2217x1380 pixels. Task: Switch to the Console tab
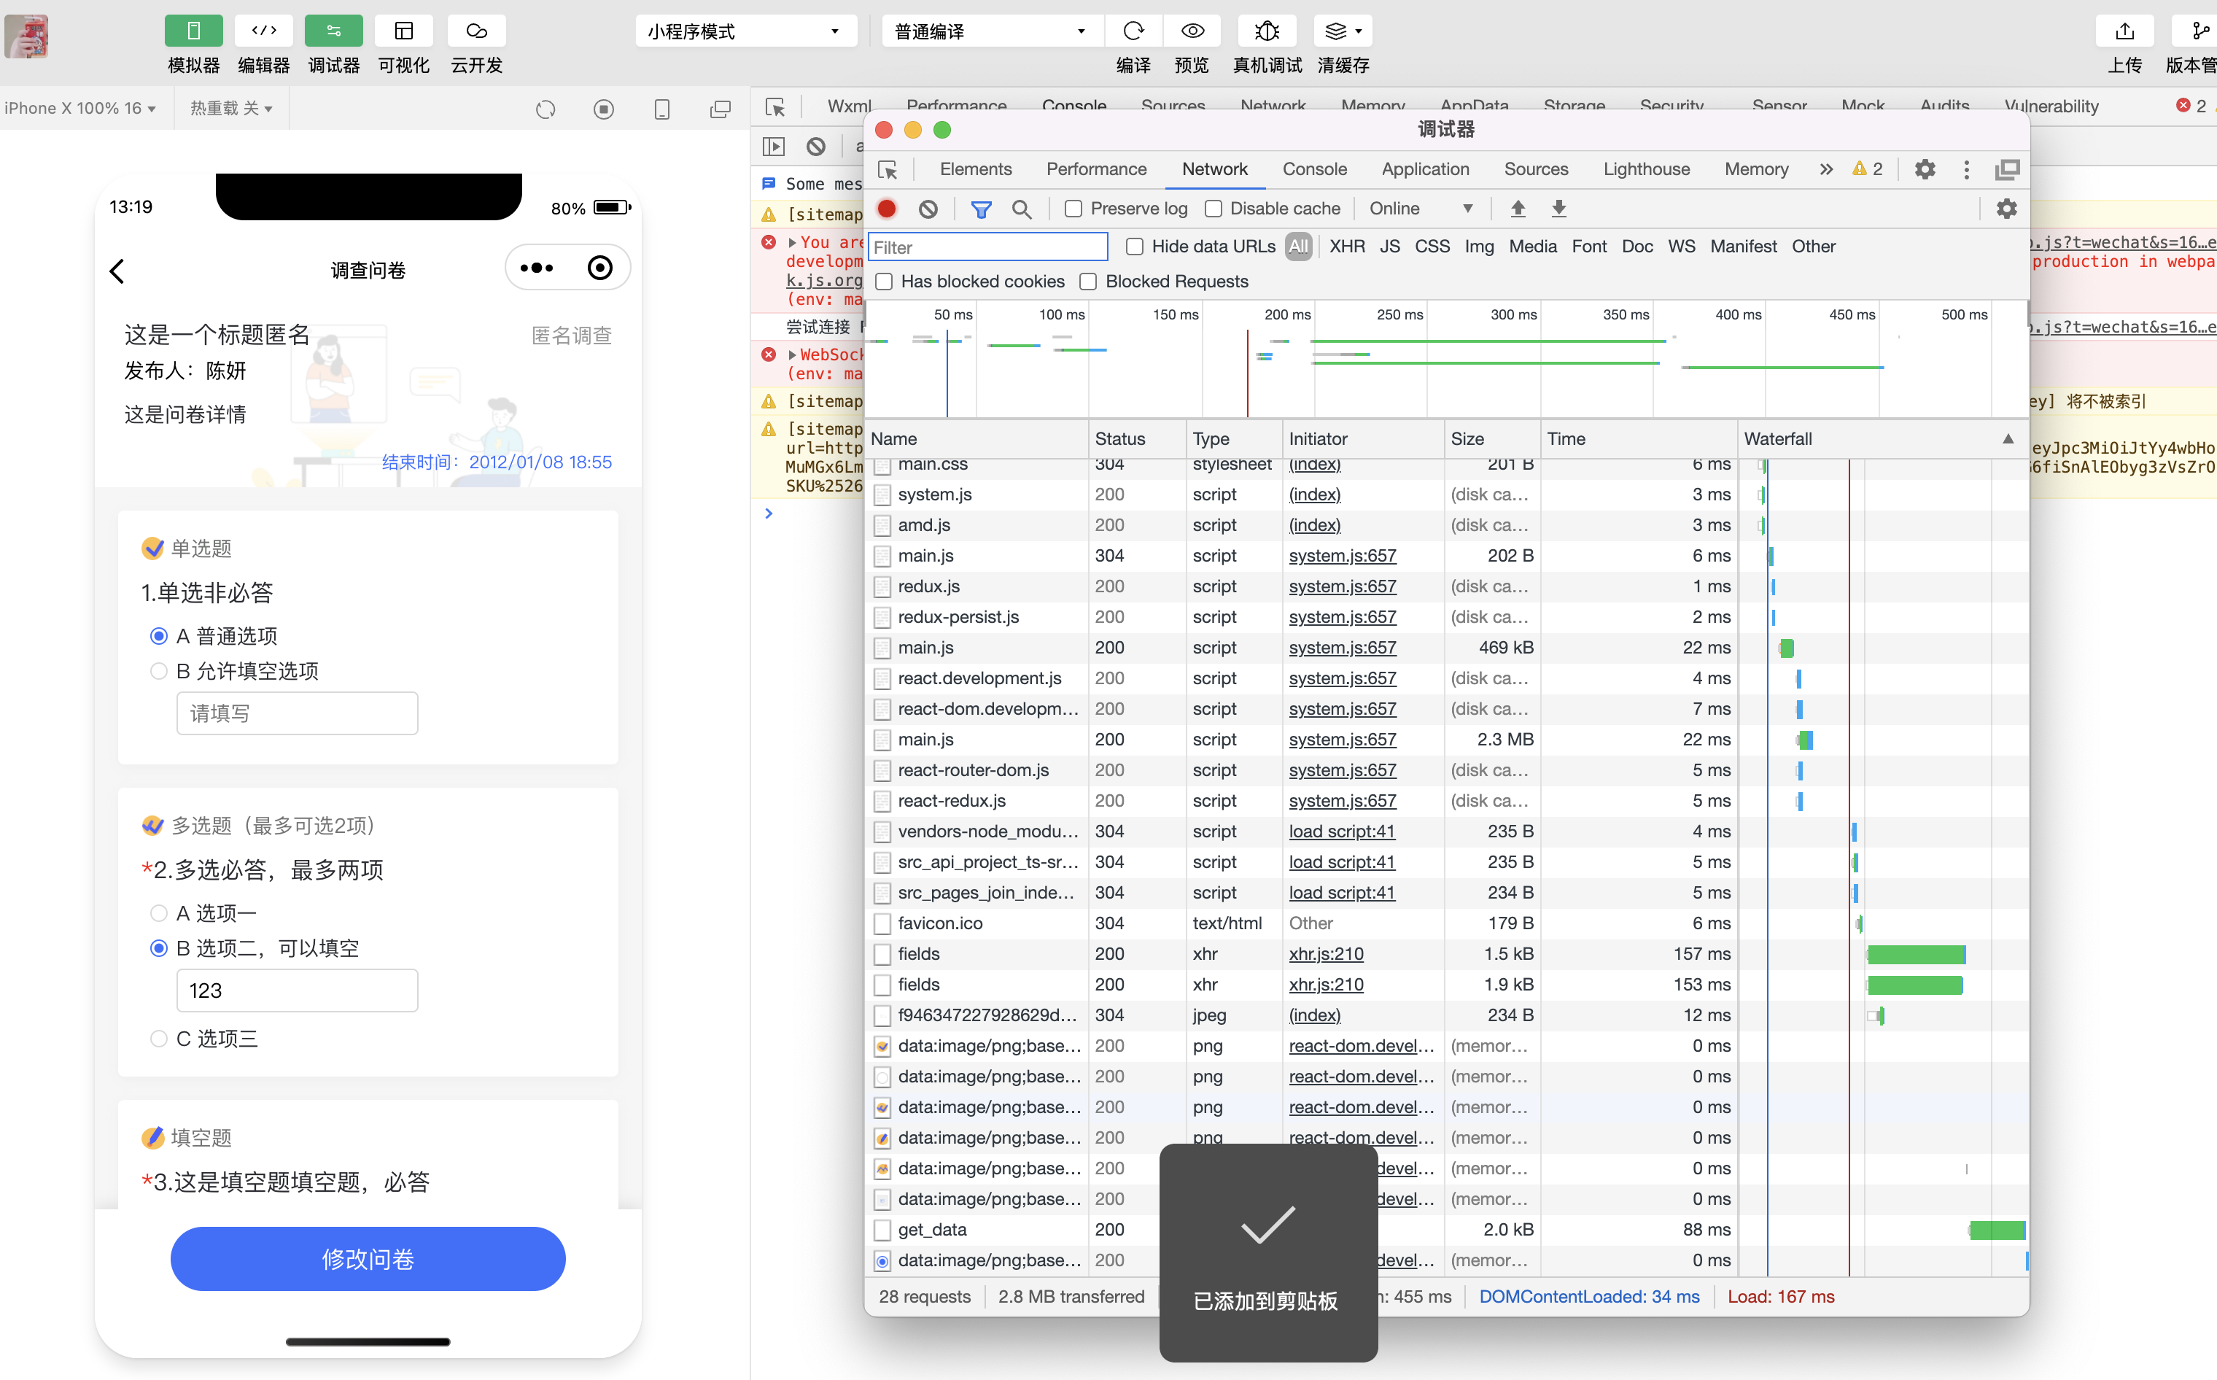pyautogui.click(x=1313, y=170)
